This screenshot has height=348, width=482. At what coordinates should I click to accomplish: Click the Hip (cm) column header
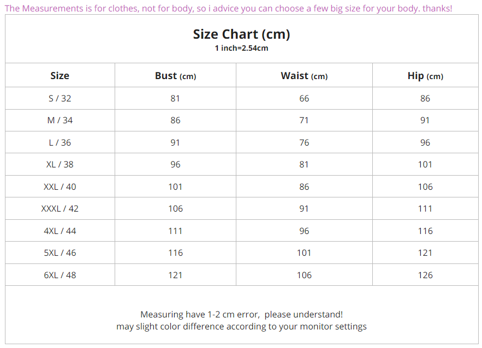tap(425, 76)
